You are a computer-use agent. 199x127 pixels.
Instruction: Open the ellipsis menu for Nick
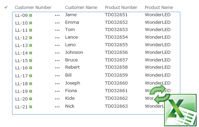tap(57, 107)
